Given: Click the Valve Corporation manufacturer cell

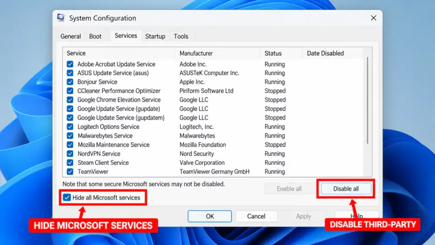Looking at the screenshot, I should tap(202, 163).
